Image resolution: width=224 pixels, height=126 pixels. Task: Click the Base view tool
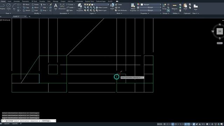coord(196,7)
